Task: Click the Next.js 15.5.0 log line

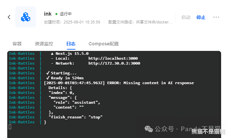Action: click(70, 54)
